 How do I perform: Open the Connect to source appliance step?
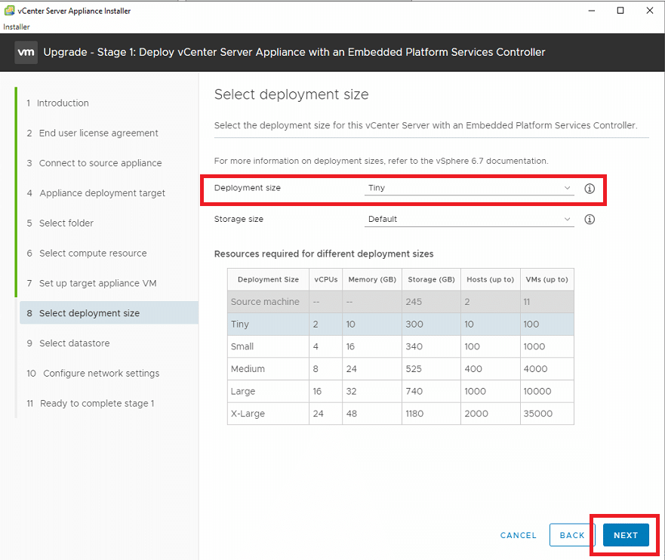coord(100,163)
